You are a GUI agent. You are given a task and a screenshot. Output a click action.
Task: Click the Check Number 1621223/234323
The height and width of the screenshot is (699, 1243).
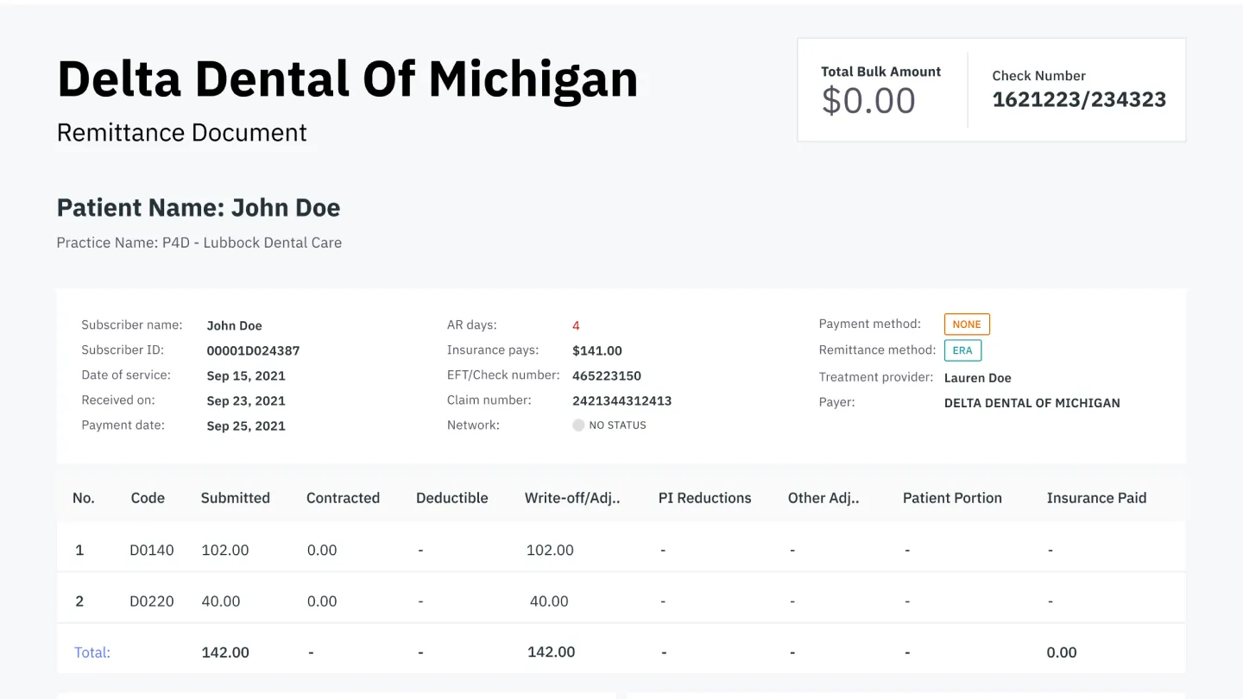pyautogui.click(x=1079, y=99)
